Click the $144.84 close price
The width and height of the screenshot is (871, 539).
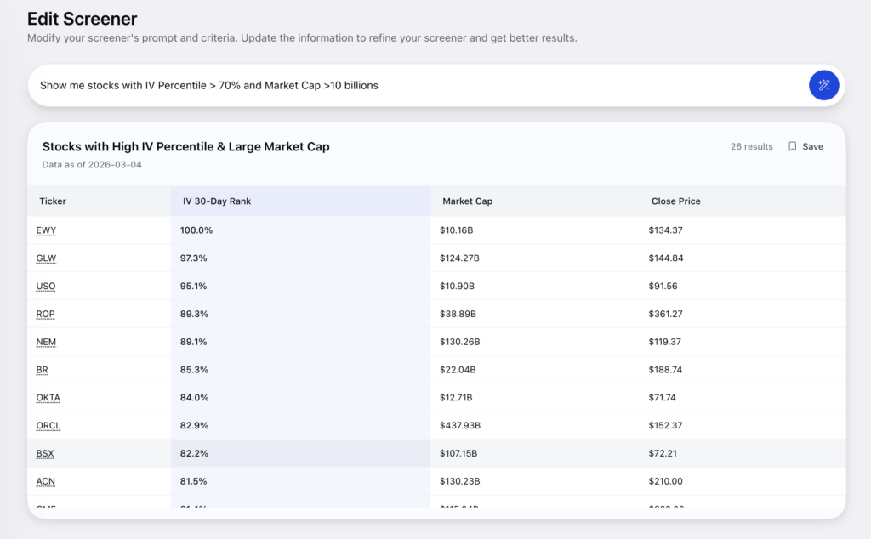pos(666,258)
